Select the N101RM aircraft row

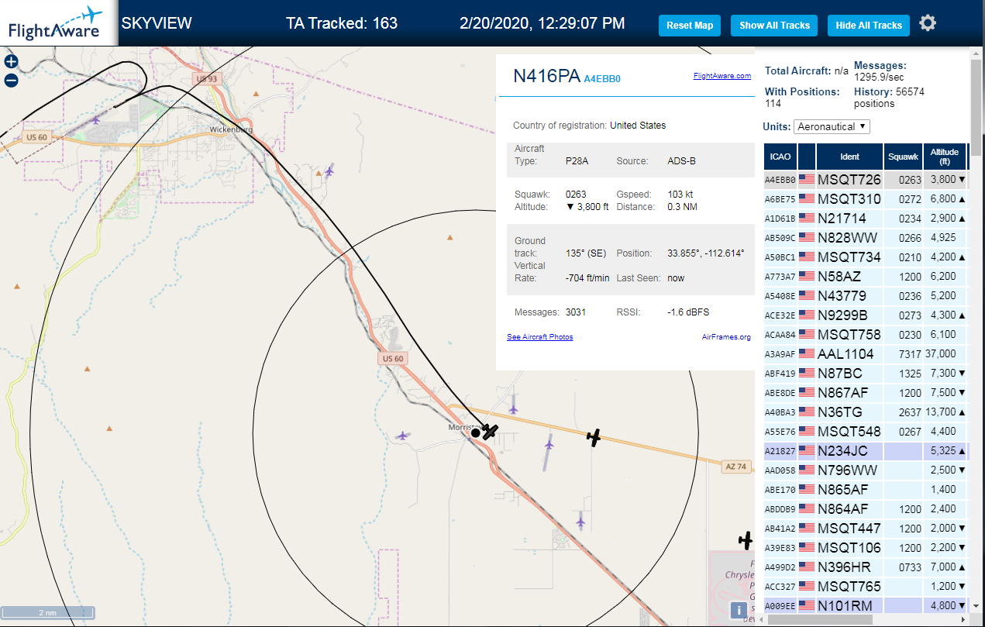865,606
